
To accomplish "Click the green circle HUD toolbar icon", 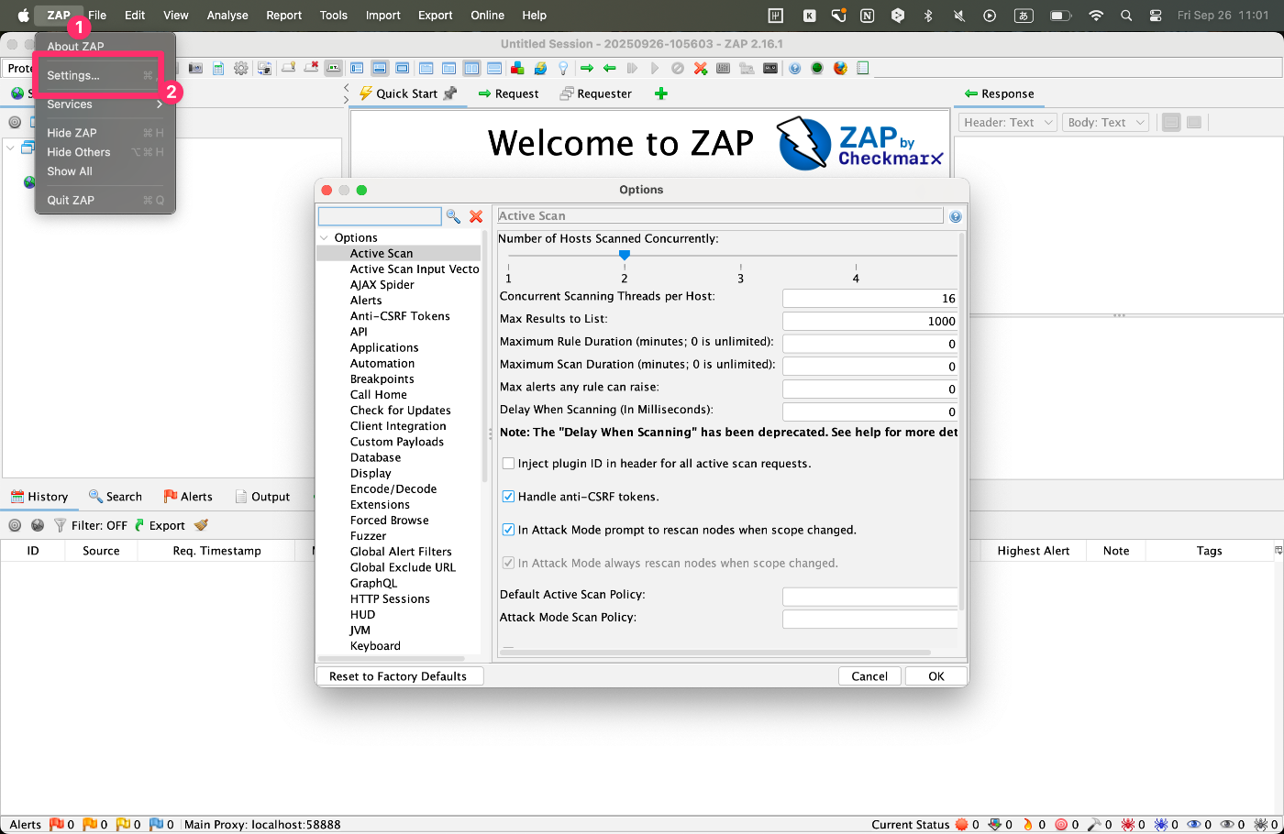I will pyautogui.click(x=817, y=68).
